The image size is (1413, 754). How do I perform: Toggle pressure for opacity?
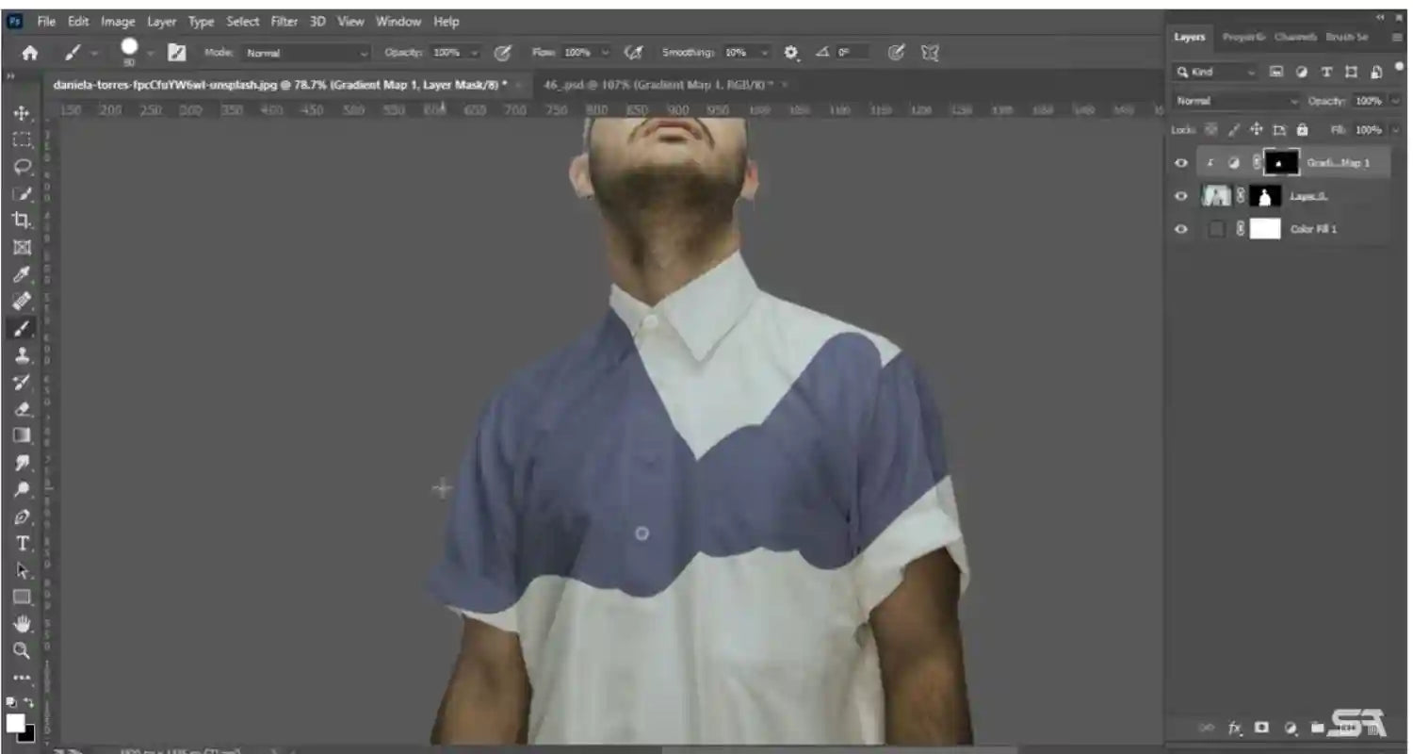pos(503,54)
